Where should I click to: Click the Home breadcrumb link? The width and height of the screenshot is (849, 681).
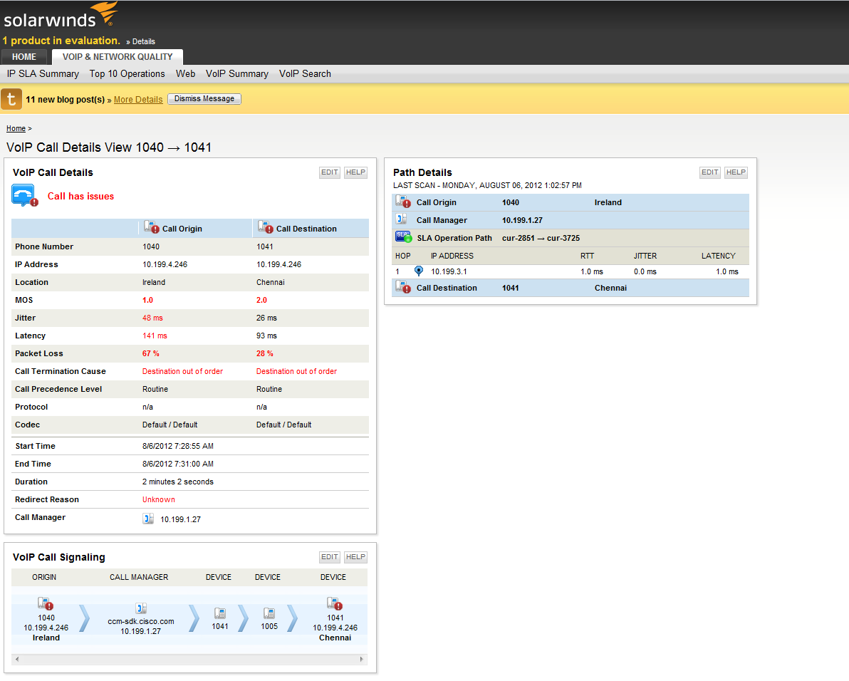pos(16,128)
